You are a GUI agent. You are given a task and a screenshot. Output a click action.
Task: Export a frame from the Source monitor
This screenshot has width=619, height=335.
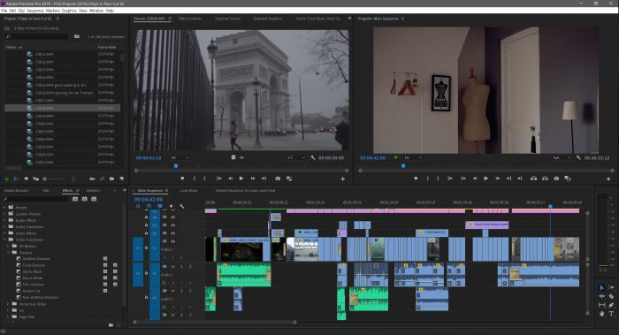[x=278, y=179]
